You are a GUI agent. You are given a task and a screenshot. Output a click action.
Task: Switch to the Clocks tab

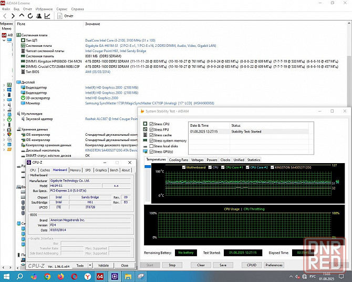click(225, 160)
